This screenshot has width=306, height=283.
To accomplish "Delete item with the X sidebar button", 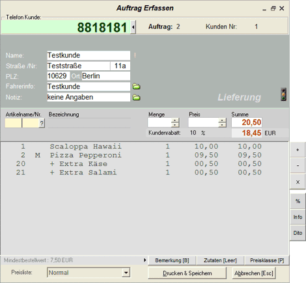I will click(298, 182).
